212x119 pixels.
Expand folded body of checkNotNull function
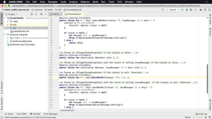pyautogui.click(x=126, y=77)
